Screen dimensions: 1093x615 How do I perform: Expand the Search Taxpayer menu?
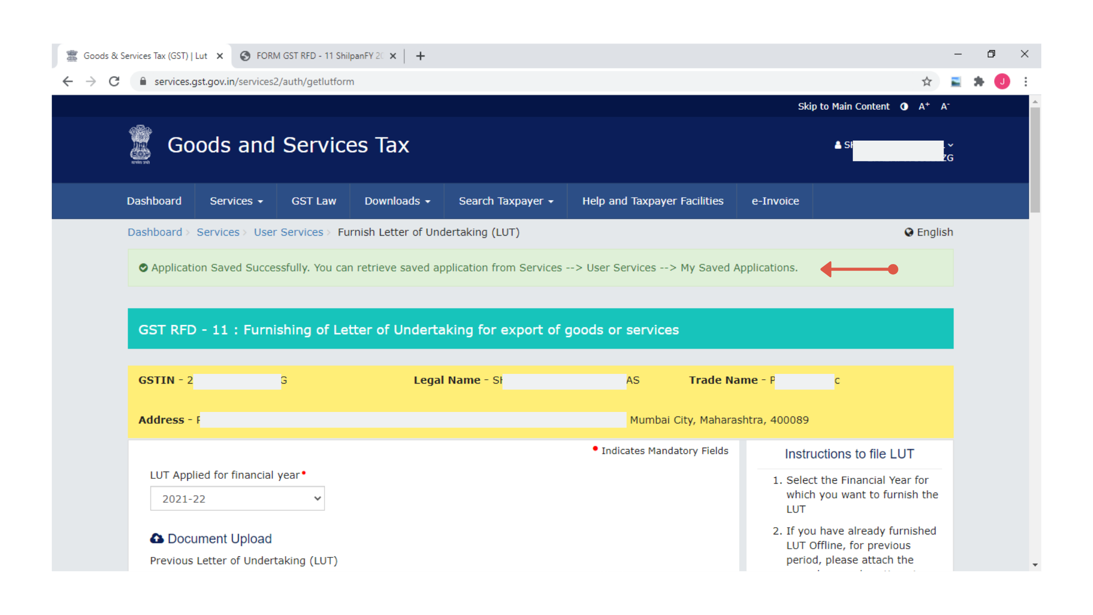tap(506, 201)
